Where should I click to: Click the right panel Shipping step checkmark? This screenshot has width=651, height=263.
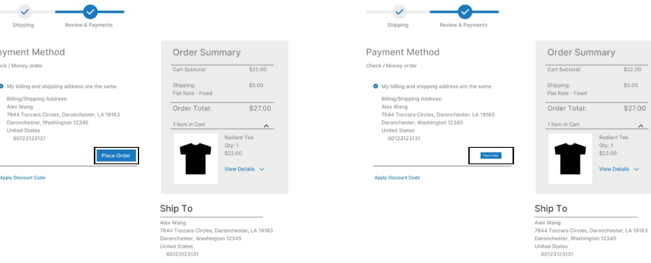point(399,11)
